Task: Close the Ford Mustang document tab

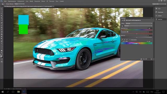Action: coord(53,7)
